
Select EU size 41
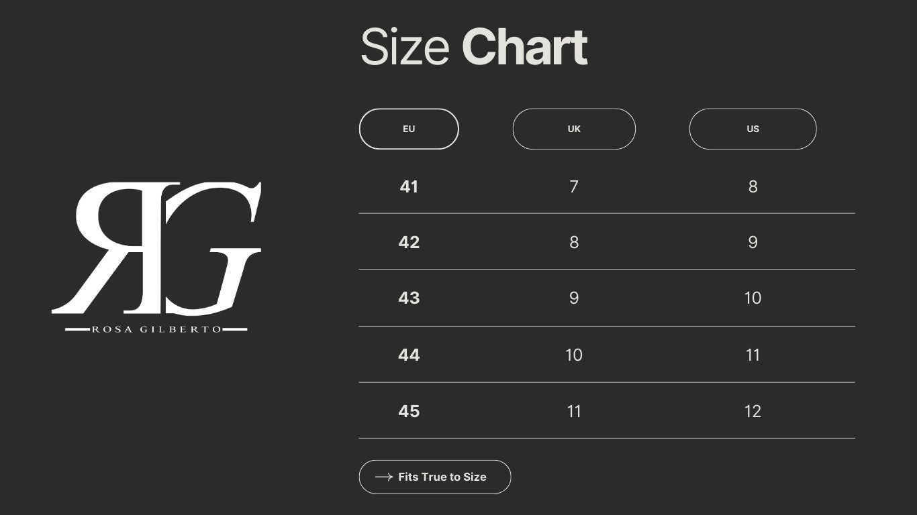click(409, 186)
